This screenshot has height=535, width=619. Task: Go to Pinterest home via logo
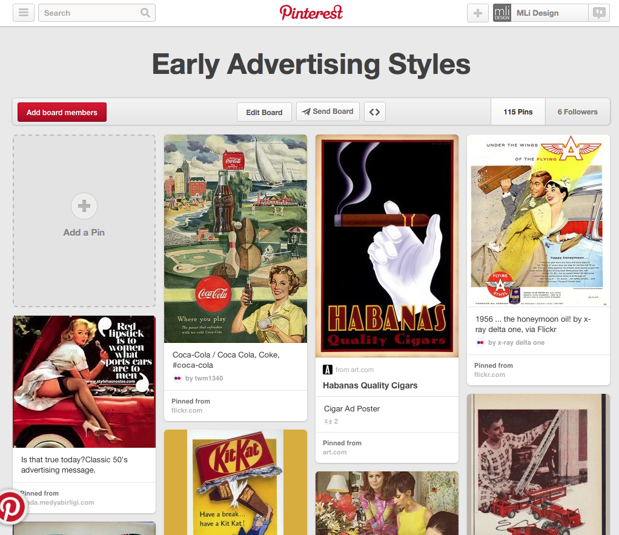311,13
